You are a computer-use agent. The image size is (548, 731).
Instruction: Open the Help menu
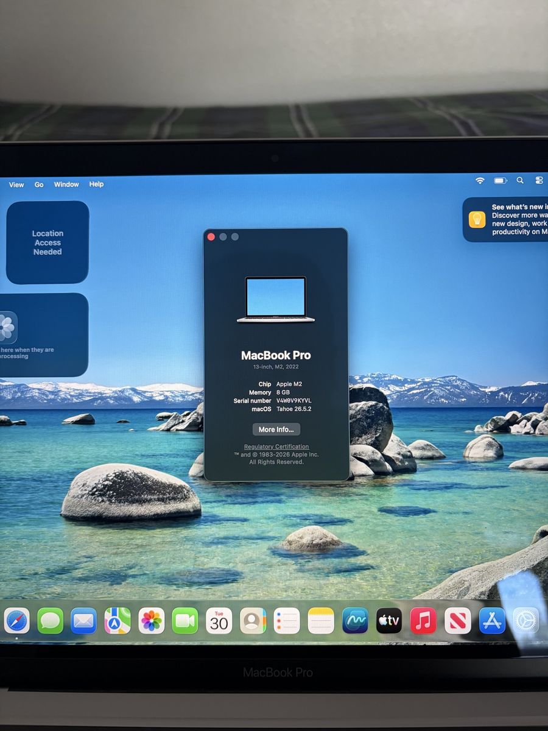[96, 185]
